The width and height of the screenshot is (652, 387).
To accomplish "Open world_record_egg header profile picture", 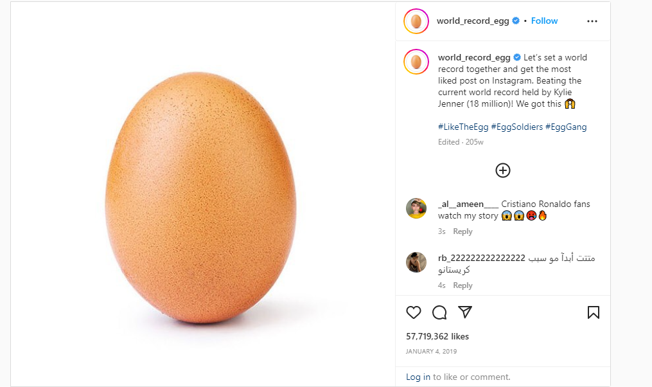I will 416,21.
